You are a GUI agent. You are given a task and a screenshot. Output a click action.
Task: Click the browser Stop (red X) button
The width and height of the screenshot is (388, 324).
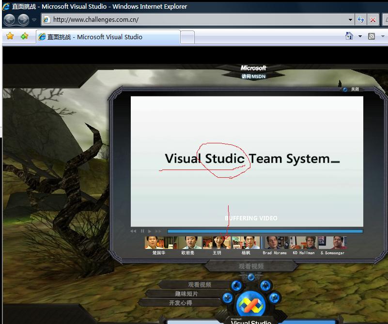pyautogui.click(x=373, y=20)
